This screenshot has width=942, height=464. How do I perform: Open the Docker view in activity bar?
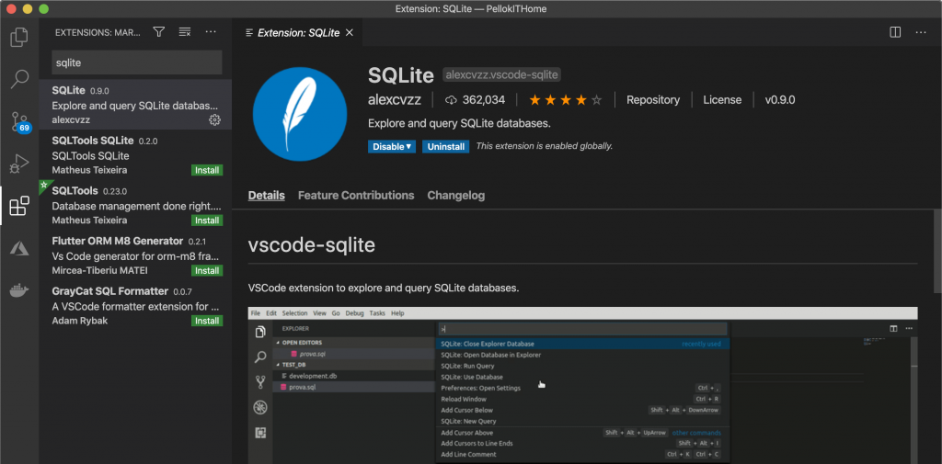[19, 290]
